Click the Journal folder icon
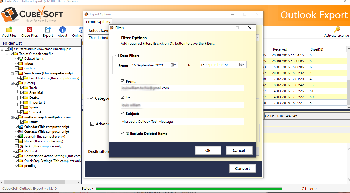The width and height of the screenshot is (350, 193). 21,137
